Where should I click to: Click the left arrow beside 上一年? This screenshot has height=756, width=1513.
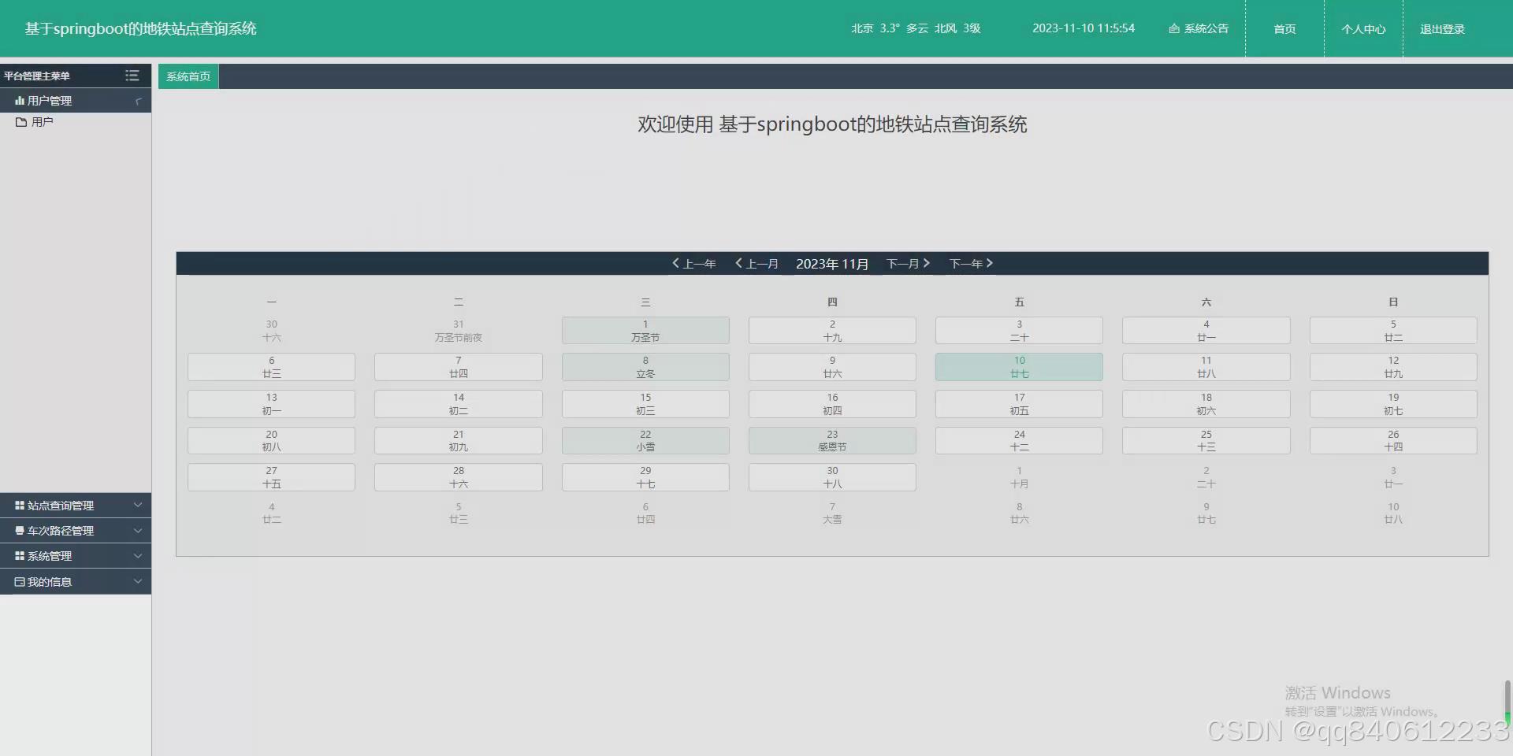[675, 263]
